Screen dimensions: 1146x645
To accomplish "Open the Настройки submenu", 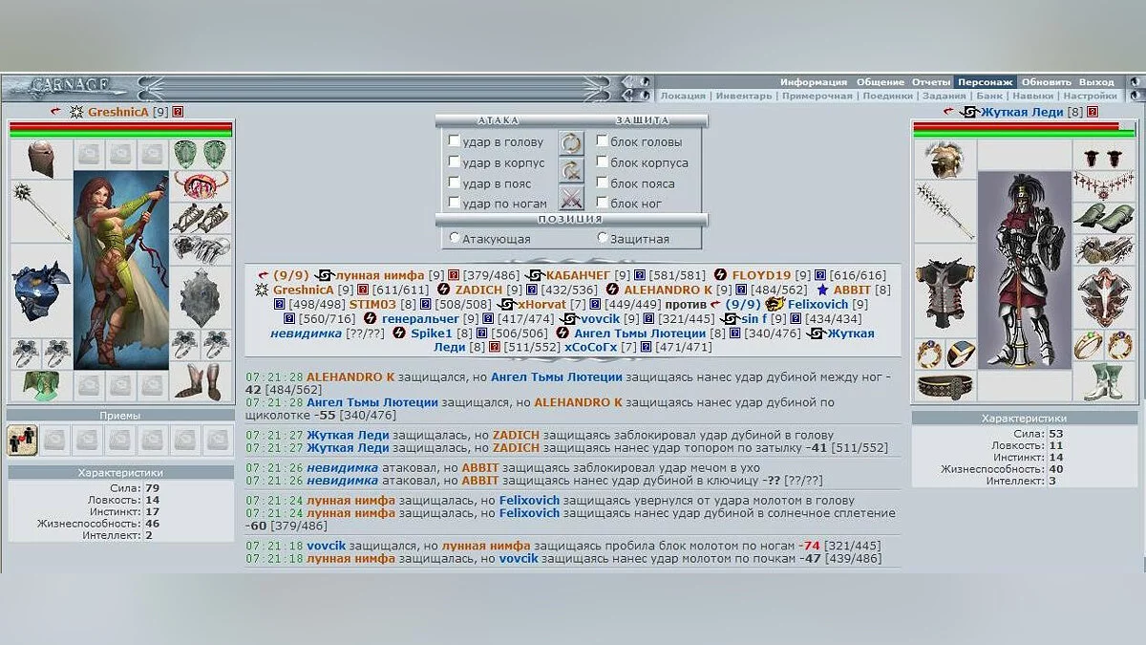I will pyautogui.click(x=1090, y=96).
